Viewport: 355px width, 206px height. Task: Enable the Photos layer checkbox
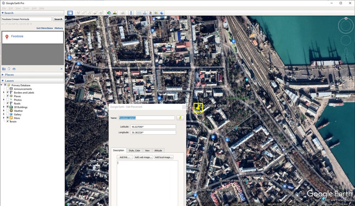(7, 99)
